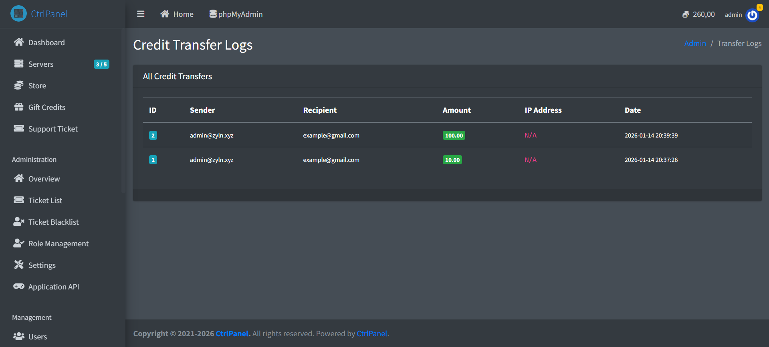The width and height of the screenshot is (769, 347).
Task: Click the Dashboard house icon
Action: 19,42
